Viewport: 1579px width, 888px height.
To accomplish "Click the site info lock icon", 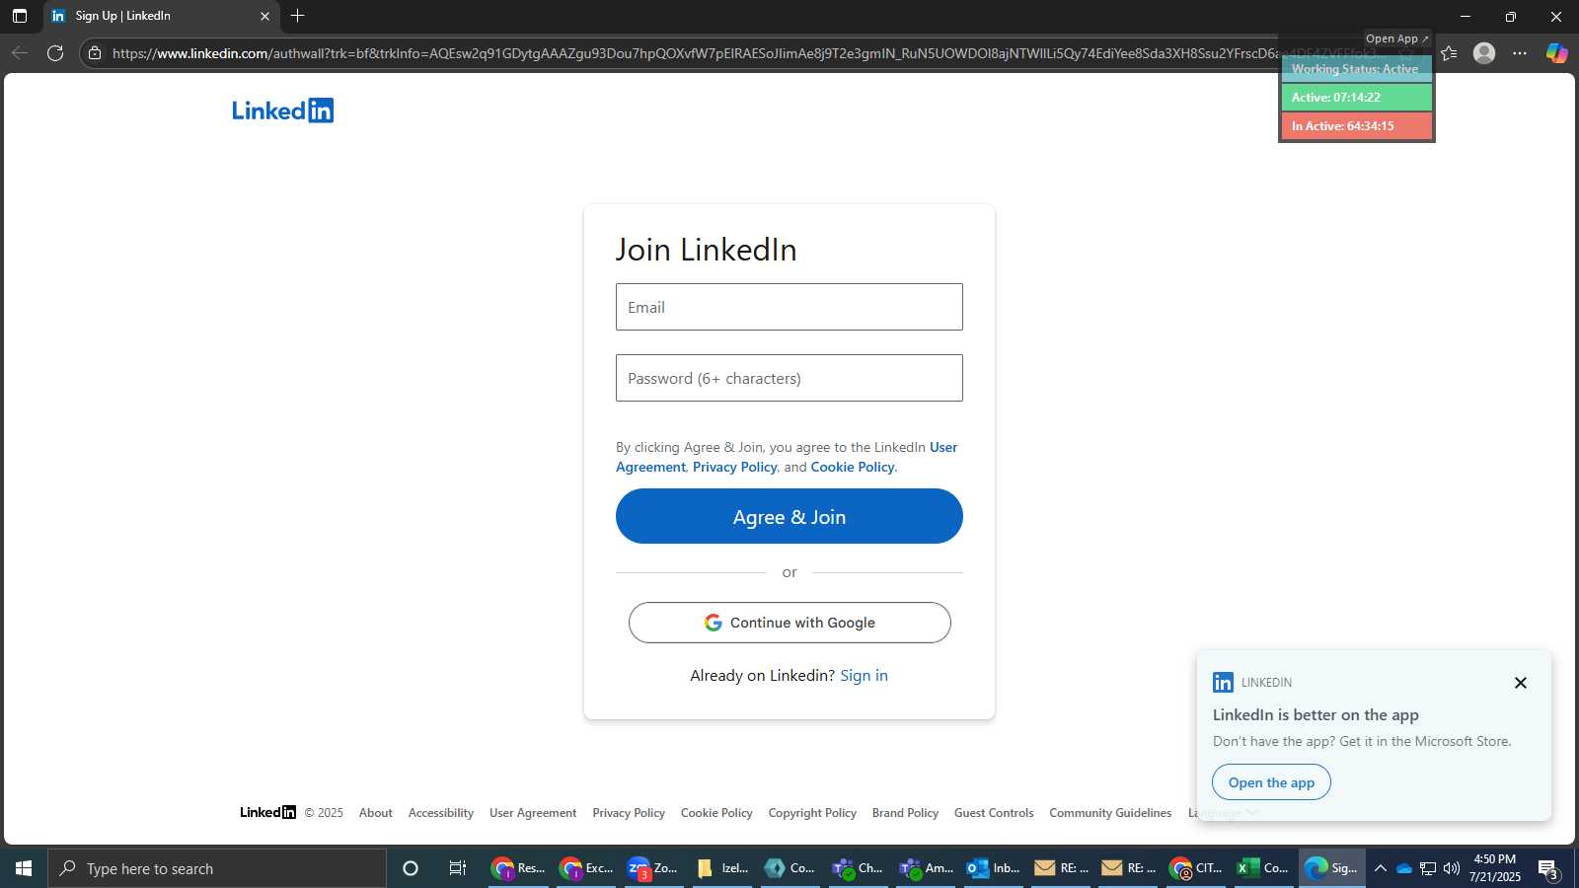I will 95,53.
